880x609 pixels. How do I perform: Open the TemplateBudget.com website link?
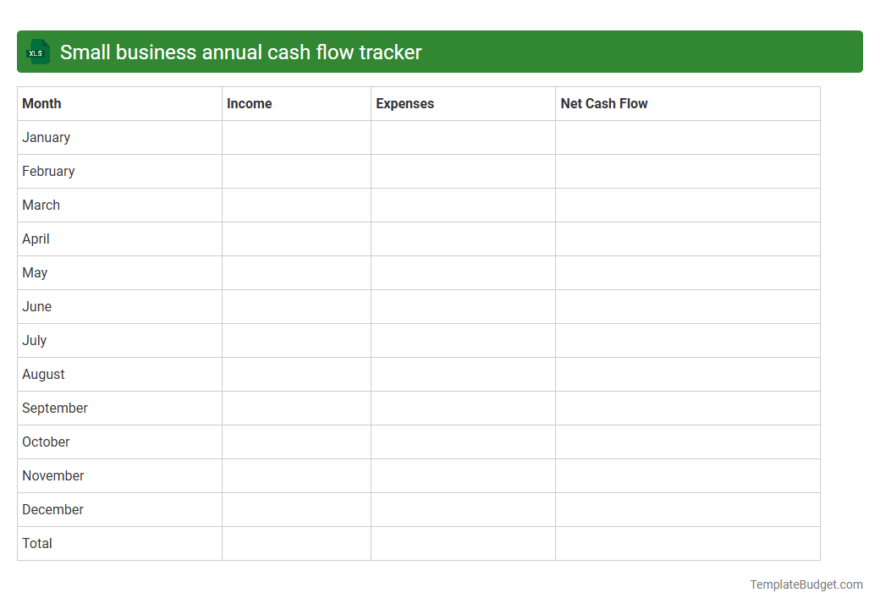tap(805, 584)
